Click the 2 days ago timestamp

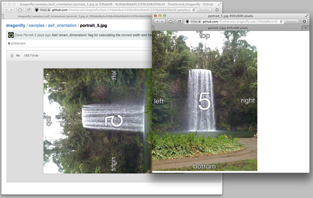43,35
